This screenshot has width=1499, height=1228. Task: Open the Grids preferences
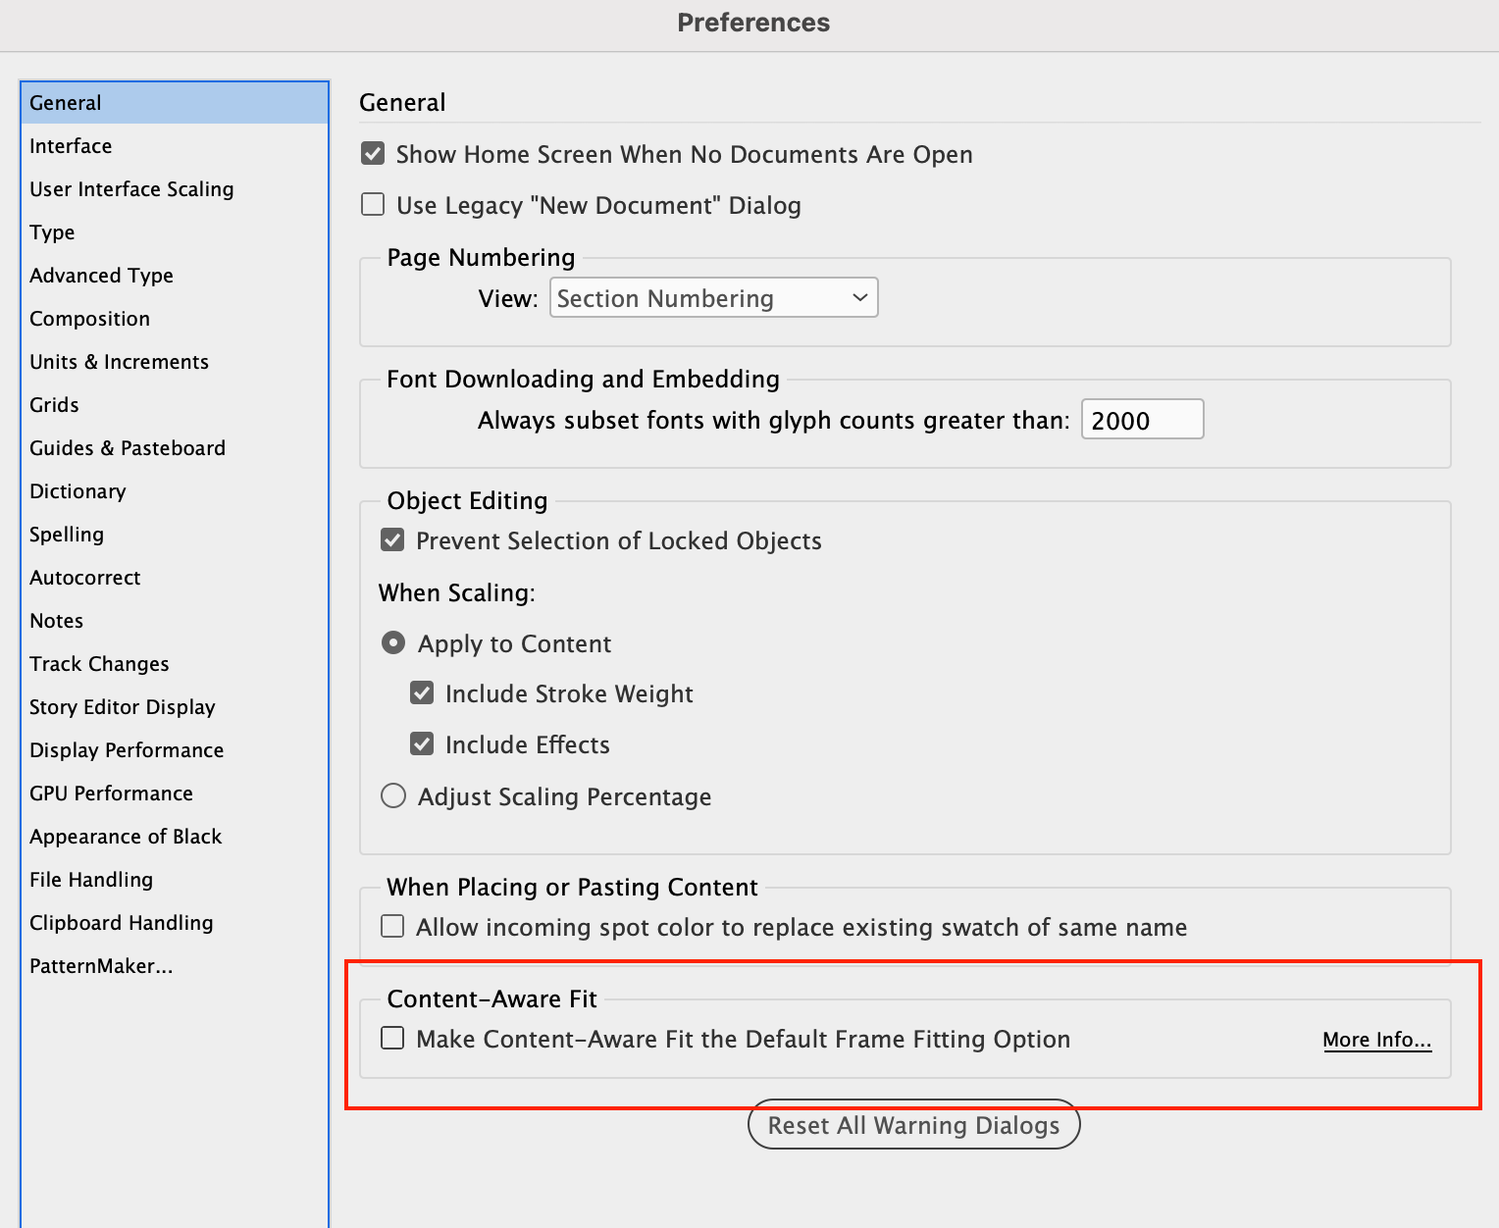(175, 405)
